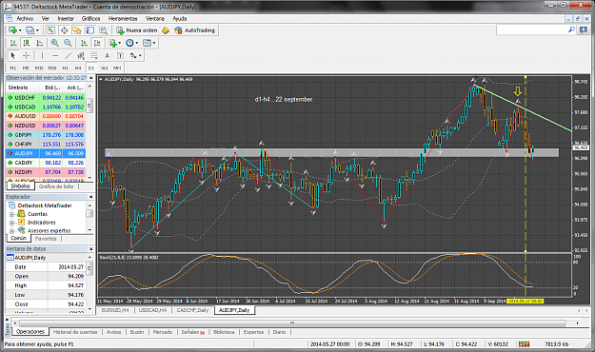Open the Profiles icon
Viewport: 595px width, 352px height.
pyautogui.click(x=30, y=30)
